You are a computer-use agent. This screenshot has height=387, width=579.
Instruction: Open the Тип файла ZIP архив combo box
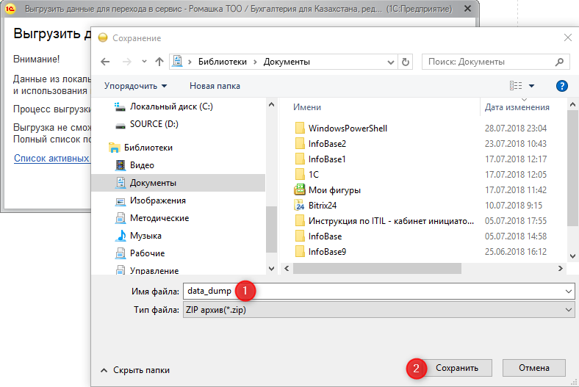click(x=379, y=310)
